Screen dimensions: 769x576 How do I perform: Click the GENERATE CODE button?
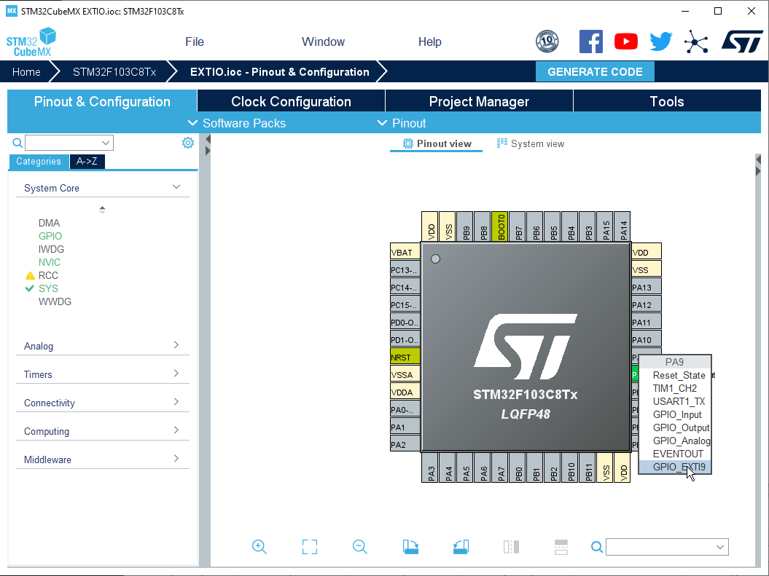pos(595,71)
